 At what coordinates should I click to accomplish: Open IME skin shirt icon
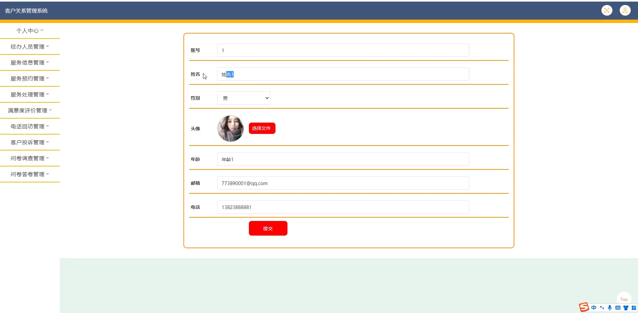tap(626, 308)
